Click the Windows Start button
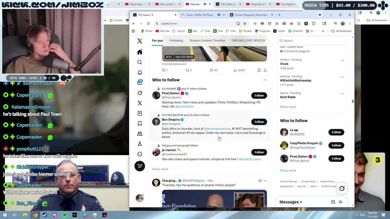This screenshot has width=390, height=219. 5,215
